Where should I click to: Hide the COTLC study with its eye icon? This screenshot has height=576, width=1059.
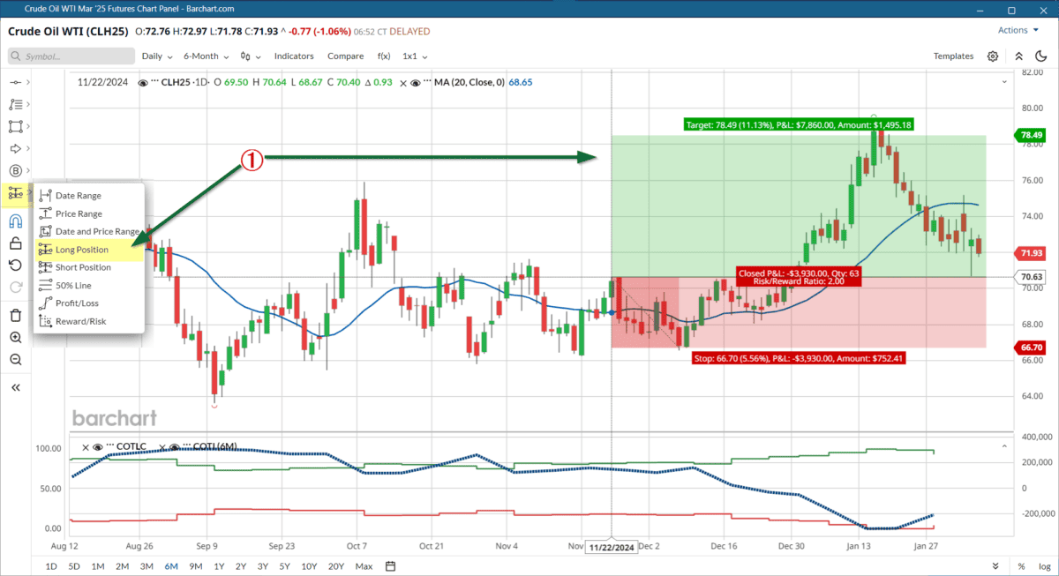(x=98, y=447)
